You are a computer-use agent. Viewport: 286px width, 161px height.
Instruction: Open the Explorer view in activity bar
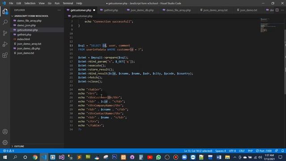tap(5, 12)
